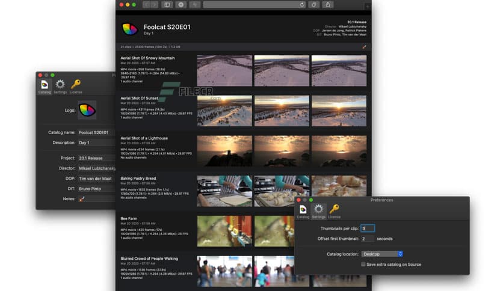
Task: Click the Logo image well
Action: click(x=87, y=110)
